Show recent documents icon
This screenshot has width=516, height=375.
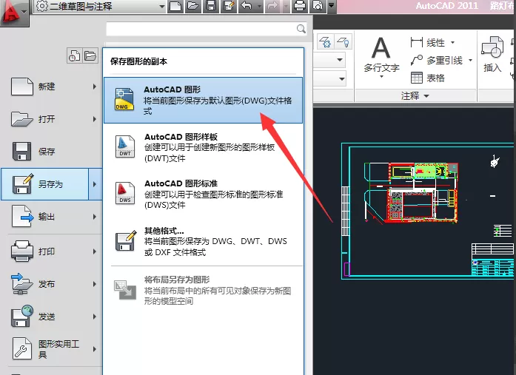pos(74,55)
